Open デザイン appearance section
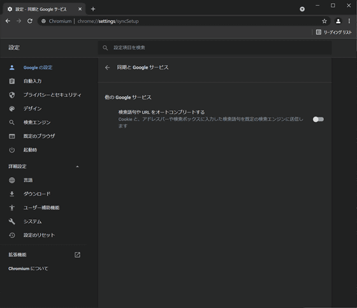Viewport: 357px width, 308px height. [33, 108]
